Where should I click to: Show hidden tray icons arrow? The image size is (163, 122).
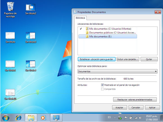[115, 118]
